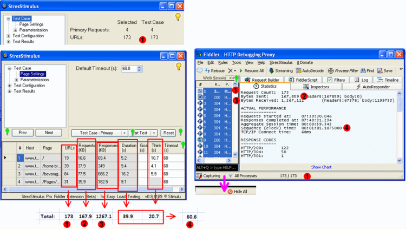
Task: Click the Process Filter crosshair icon
Action: (x=331, y=71)
